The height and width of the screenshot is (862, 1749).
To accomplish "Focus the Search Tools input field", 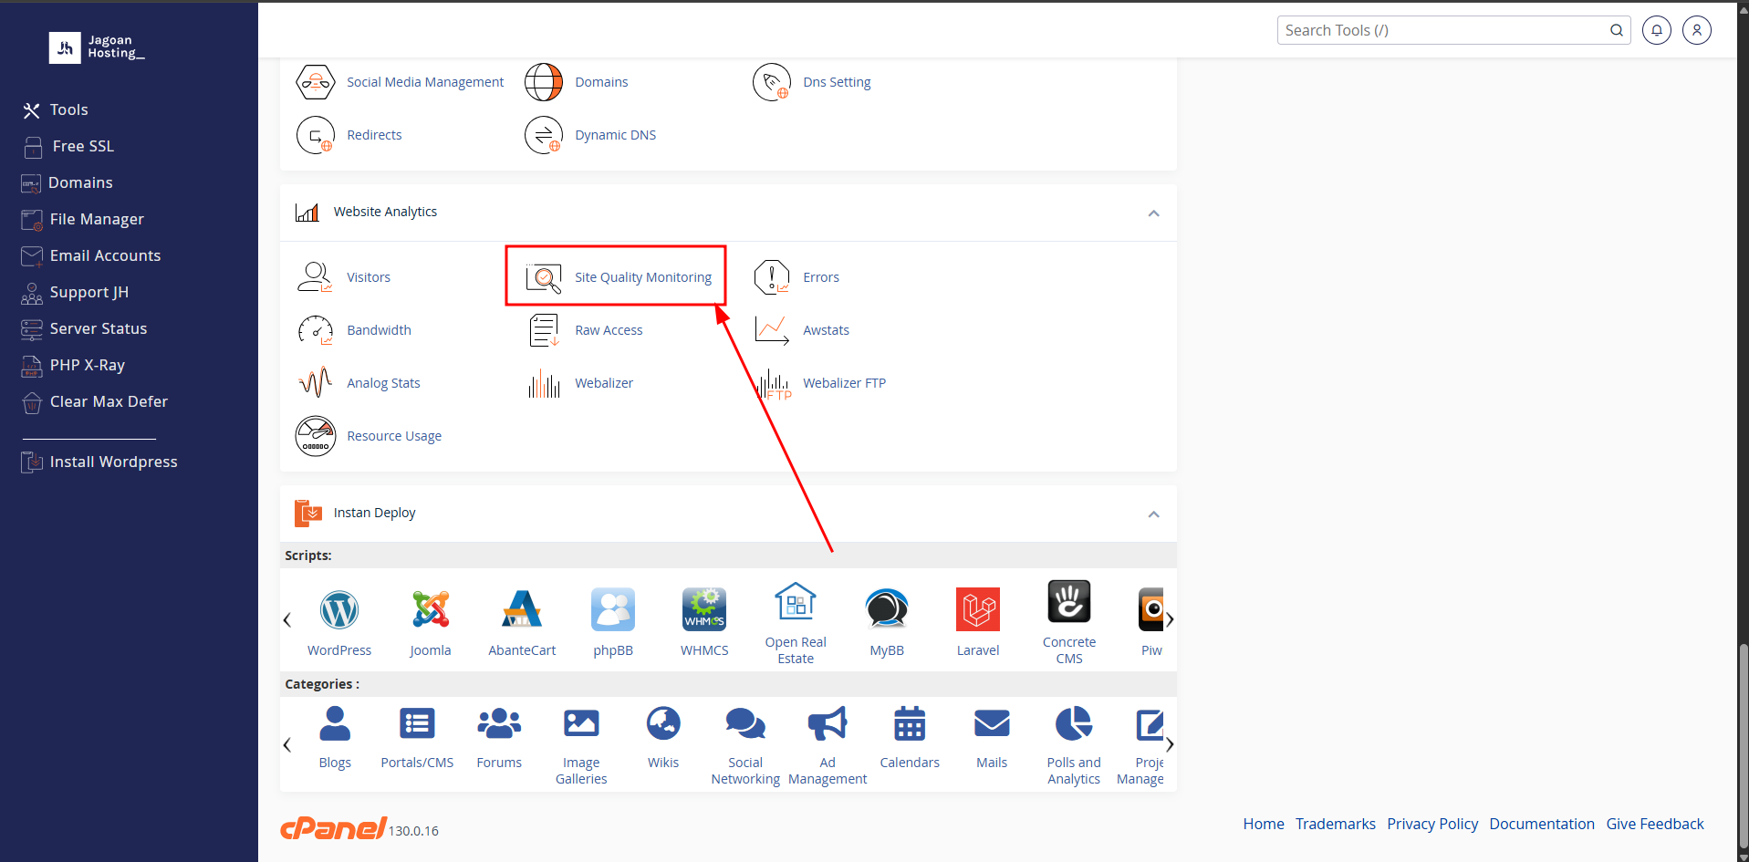I will point(1442,30).
